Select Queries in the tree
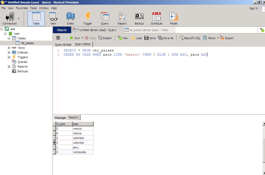Image resolution: width=265 pixels, height=175 pixels. 22,62
